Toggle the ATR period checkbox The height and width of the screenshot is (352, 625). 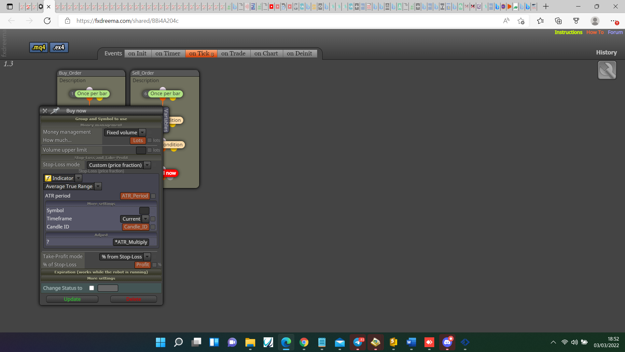(x=153, y=196)
